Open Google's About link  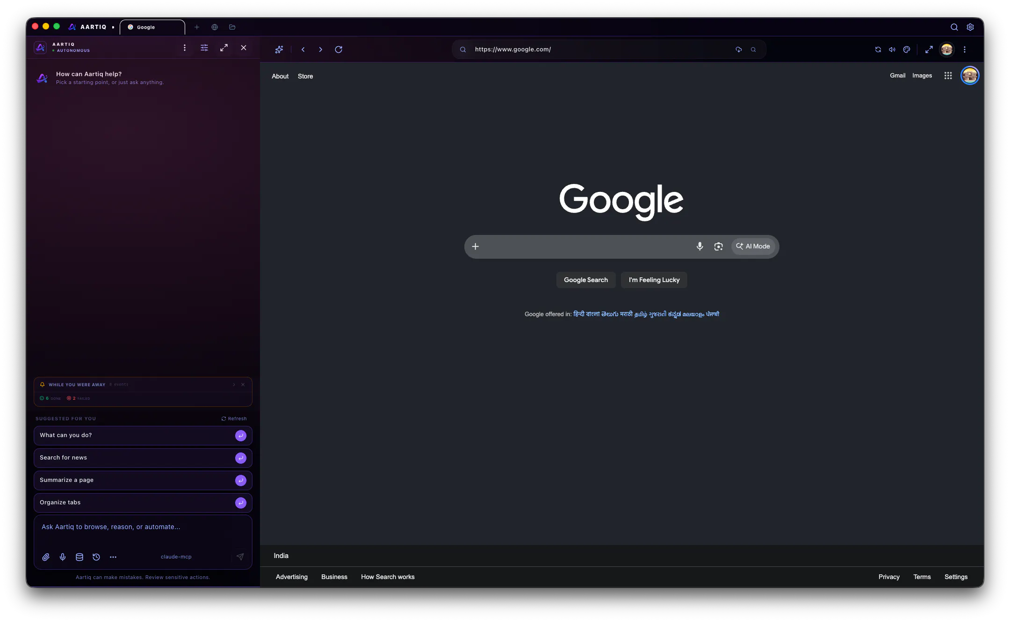click(x=280, y=76)
